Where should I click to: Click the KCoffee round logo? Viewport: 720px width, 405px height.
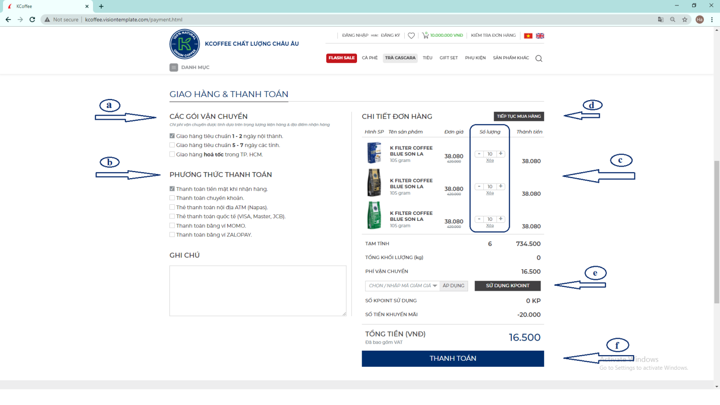pyautogui.click(x=185, y=44)
